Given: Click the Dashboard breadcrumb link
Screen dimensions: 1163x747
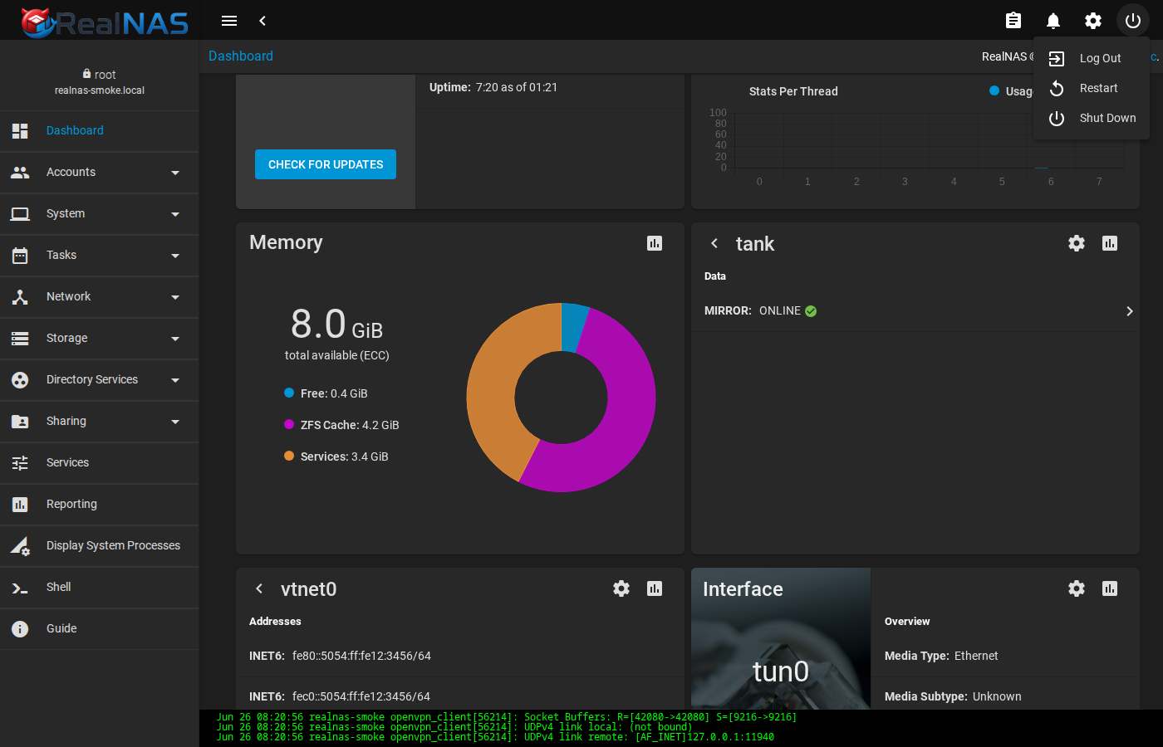Looking at the screenshot, I should [241, 56].
